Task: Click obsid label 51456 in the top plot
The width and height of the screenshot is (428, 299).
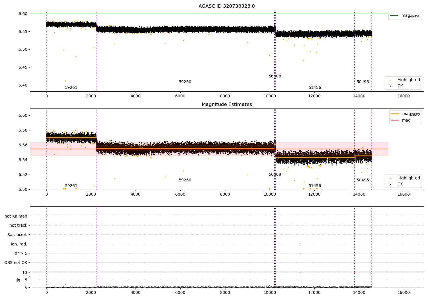Action: (x=315, y=87)
